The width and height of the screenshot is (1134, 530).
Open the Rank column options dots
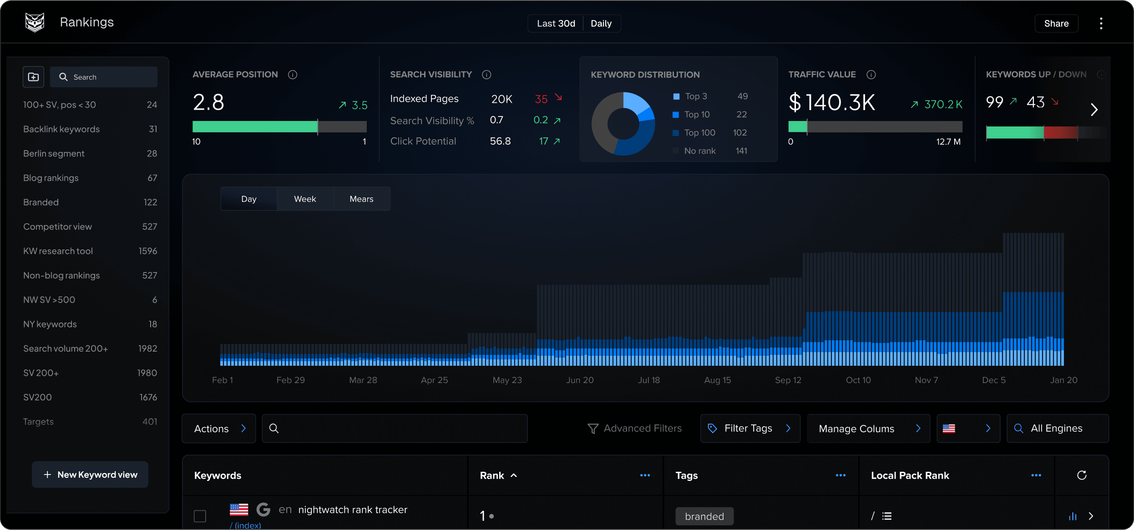(x=645, y=475)
